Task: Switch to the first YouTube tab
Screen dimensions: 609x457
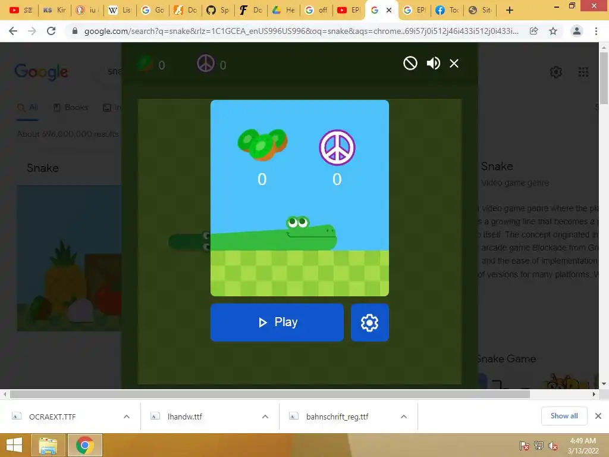Action: [21, 10]
